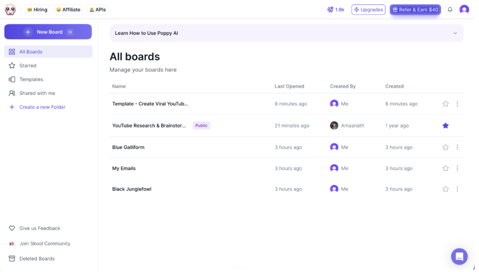Click the Amaanath creator avatar

click(x=334, y=126)
